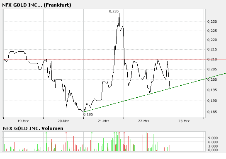
Task: Click the 0,220 price axis value
Action: click(x=212, y=40)
